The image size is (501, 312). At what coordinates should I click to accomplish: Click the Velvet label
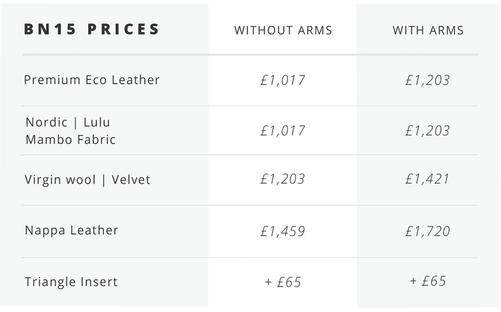click(x=131, y=180)
